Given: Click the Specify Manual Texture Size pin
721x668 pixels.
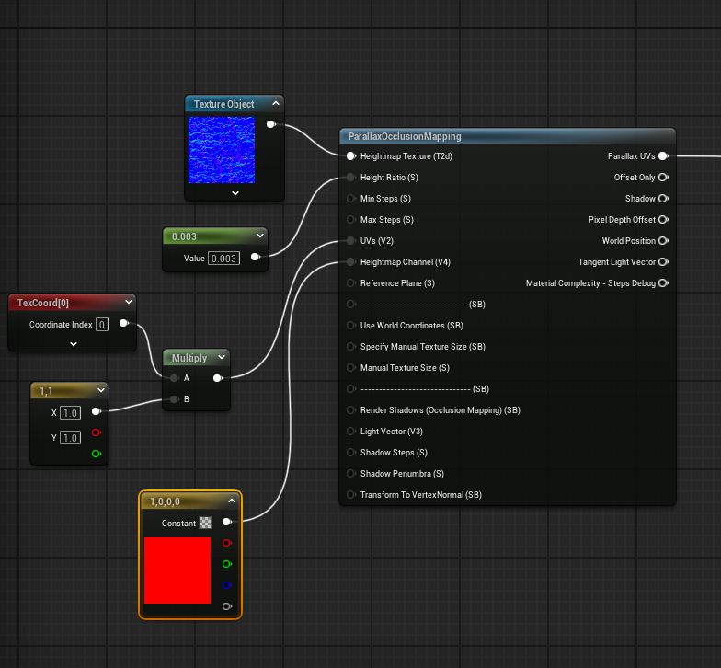Looking at the screenshot, I should point(350,347).
